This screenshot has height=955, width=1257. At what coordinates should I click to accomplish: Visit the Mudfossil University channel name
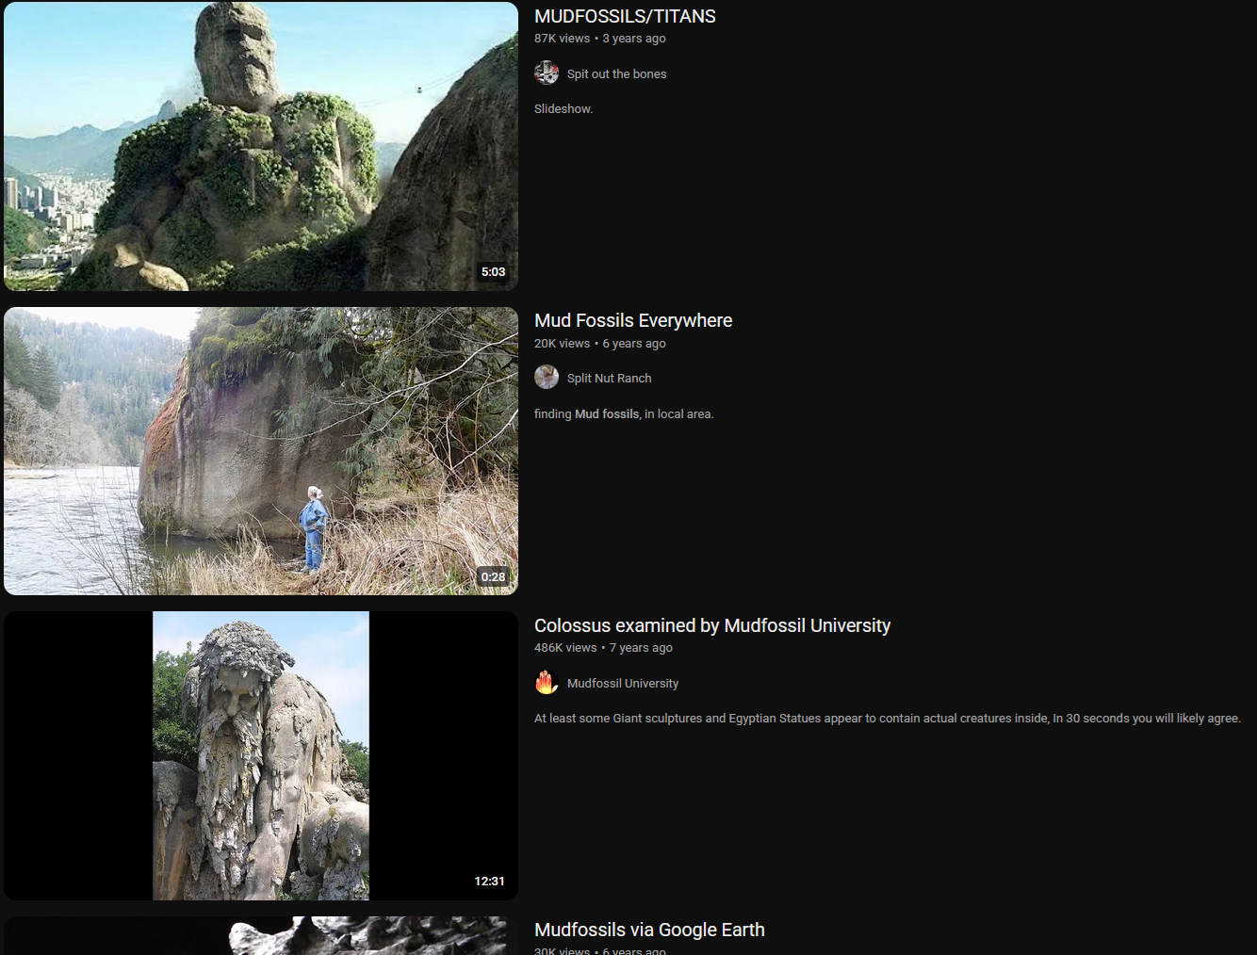(623, 683)
